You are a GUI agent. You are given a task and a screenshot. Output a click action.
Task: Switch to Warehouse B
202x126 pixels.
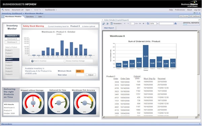click(x=12, y=39)
